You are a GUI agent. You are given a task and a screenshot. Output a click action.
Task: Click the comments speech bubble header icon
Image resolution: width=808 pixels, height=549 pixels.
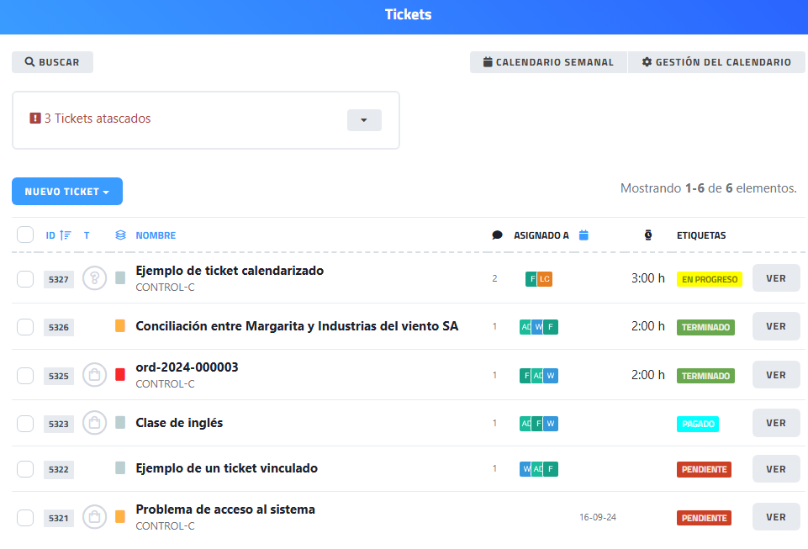497,235
